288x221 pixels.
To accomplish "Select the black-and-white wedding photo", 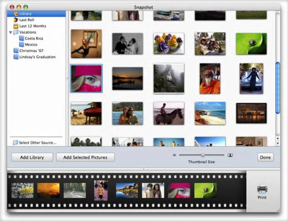I will (x=128, y=44).
